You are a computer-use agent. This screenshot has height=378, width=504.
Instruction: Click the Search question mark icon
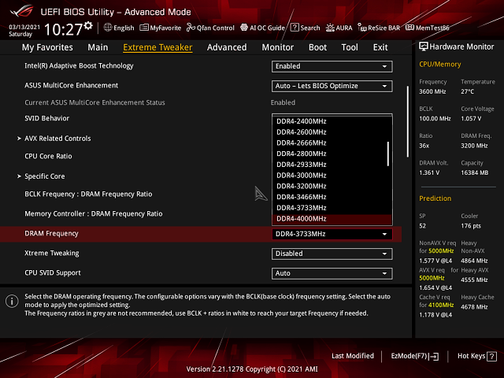click(295, 28)
